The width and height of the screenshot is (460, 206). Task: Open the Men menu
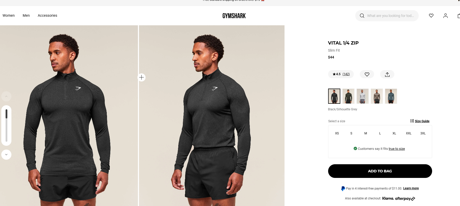26,15
